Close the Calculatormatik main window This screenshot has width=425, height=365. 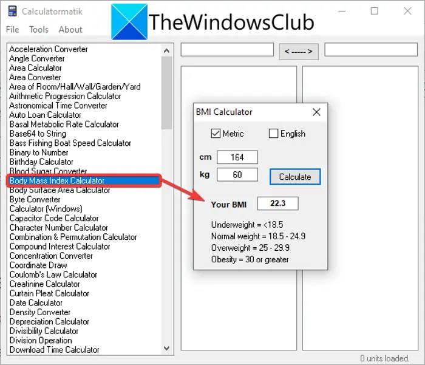tap(407, 11)
